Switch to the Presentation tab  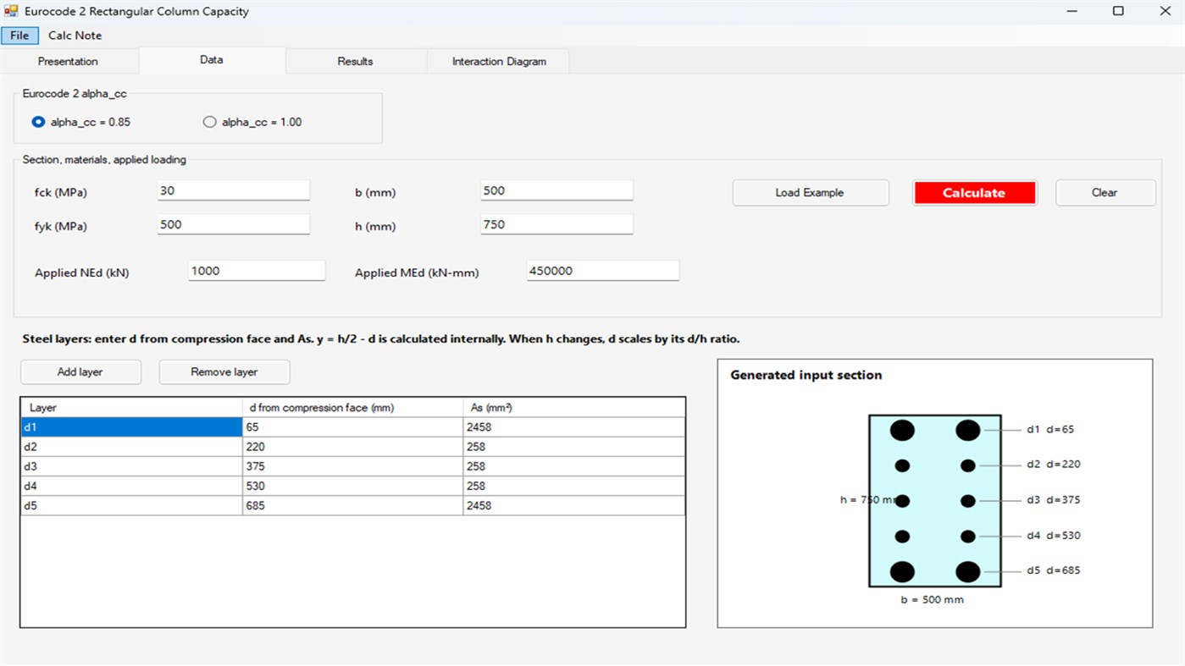click(68, 61)
